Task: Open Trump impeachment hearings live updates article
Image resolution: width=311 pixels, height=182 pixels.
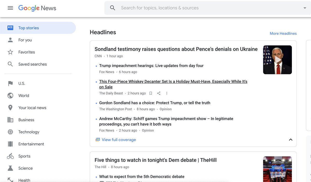Action: click(x=151, y=66)
